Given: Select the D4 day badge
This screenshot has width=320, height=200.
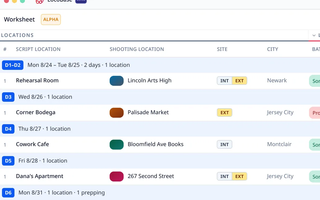Looking at the screenshot, I should pos(8,129).
